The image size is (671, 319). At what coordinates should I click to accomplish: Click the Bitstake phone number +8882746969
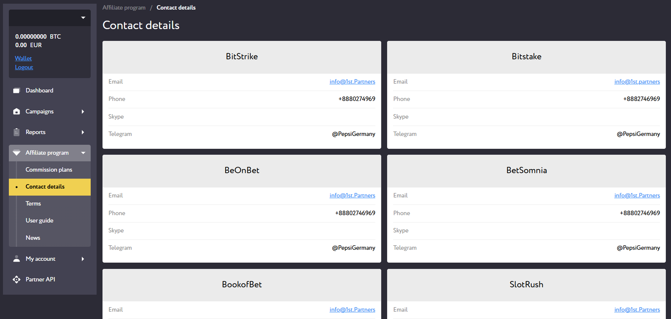point(642,99)
